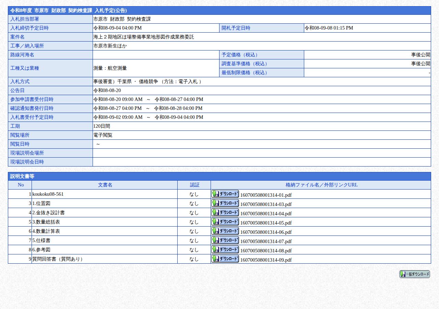Click the 入札方式 value cell
Screen dimensions: 439x309
[262, 81]
